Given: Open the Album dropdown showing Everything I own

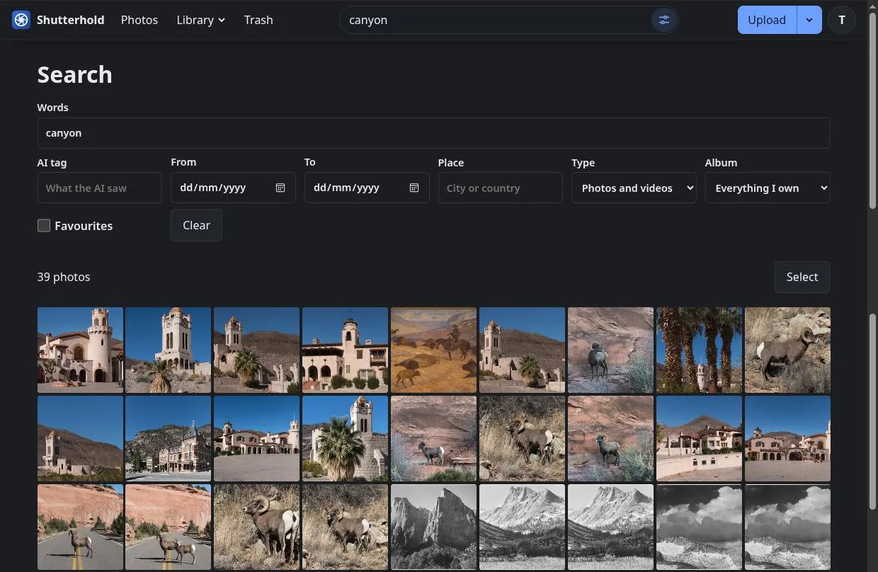Looking at the screenshot, I should click(768, 188).
